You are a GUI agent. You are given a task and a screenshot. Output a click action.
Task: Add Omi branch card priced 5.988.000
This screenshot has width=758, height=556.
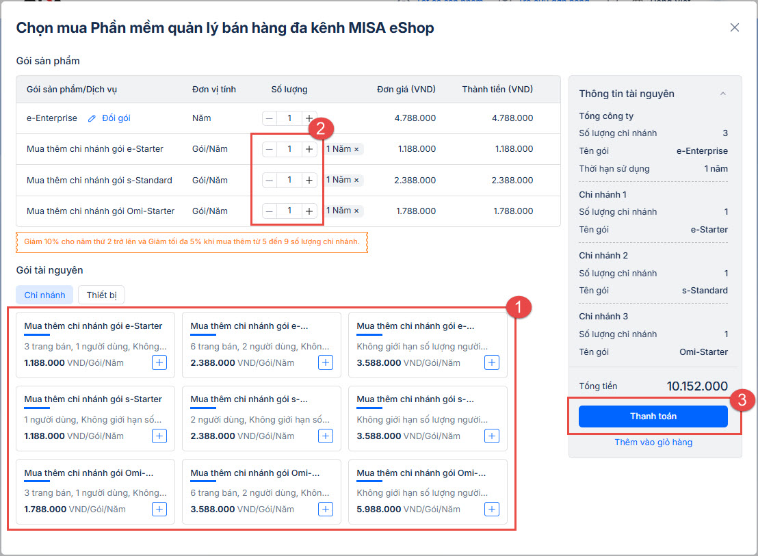coord(492,509)
